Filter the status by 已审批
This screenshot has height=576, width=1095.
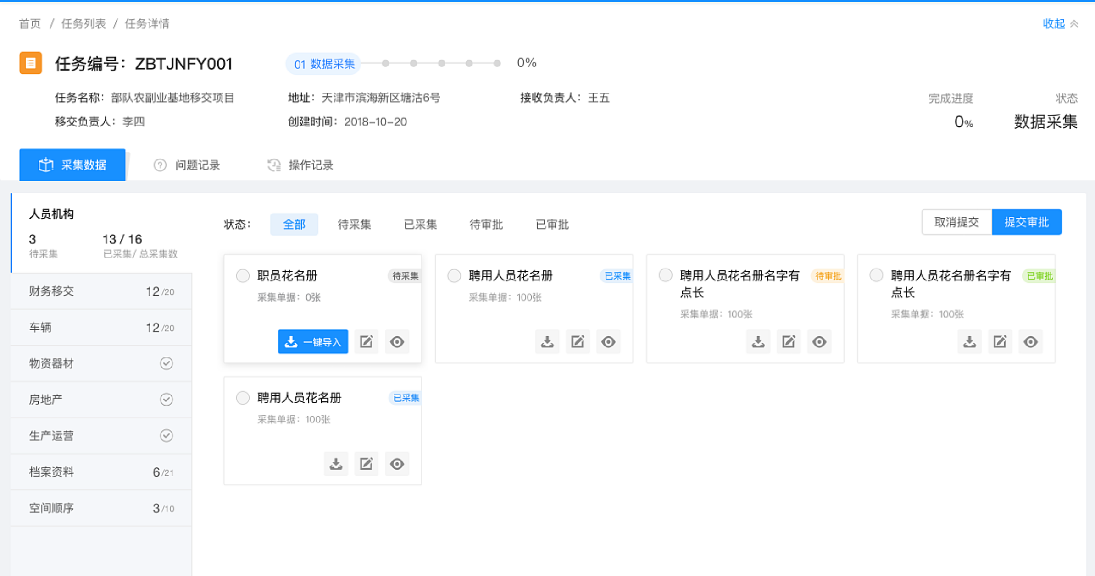pyautogui.click(x=552, y=225)
